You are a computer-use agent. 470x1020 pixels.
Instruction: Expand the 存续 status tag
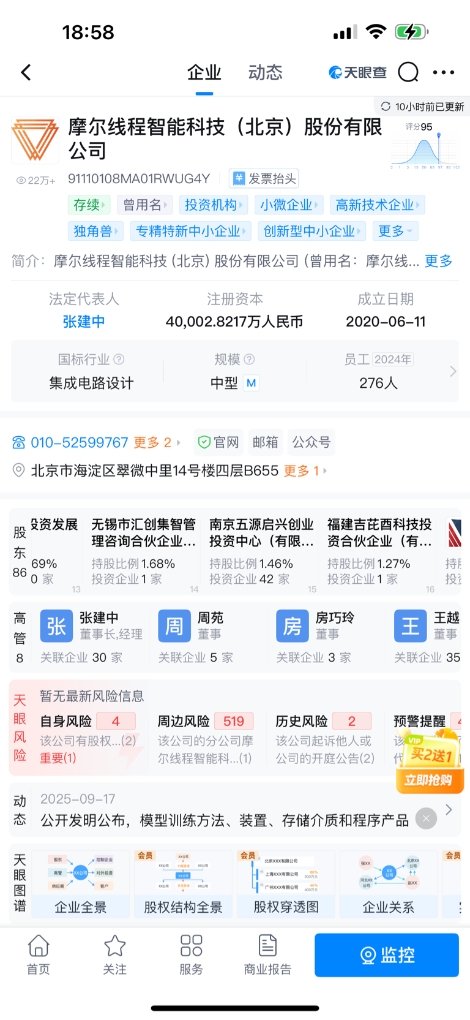click(89, 205)
